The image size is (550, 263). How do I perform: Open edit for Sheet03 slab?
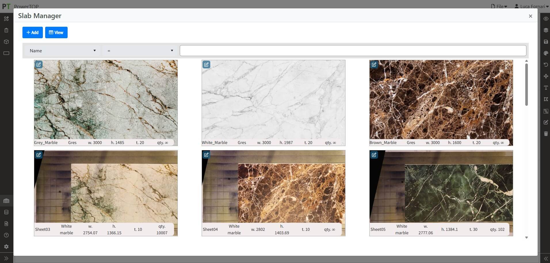click(x=39, y=155)
